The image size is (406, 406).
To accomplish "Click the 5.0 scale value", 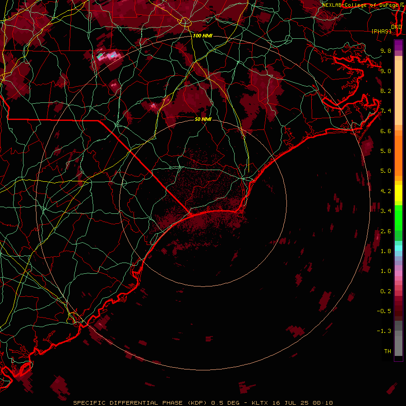I will click(386, 171).
